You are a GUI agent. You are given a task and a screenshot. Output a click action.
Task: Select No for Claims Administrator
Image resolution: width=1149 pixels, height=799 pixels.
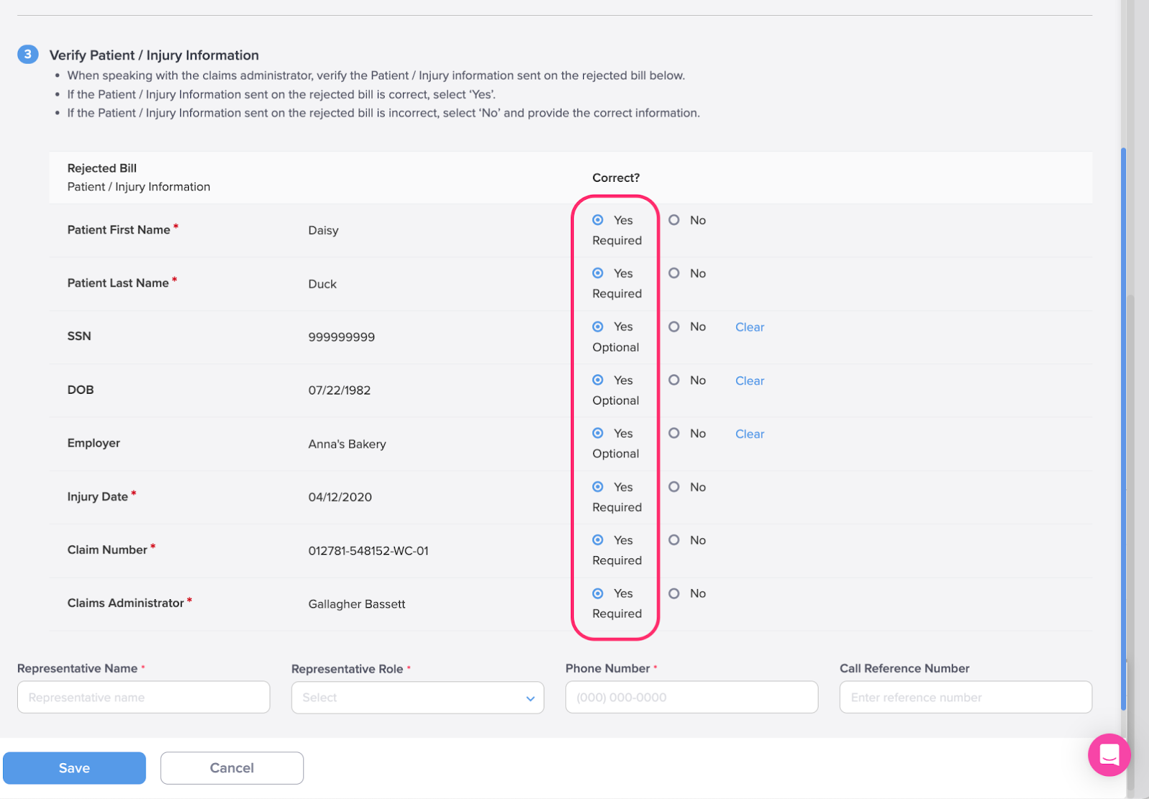pos(674,594)
